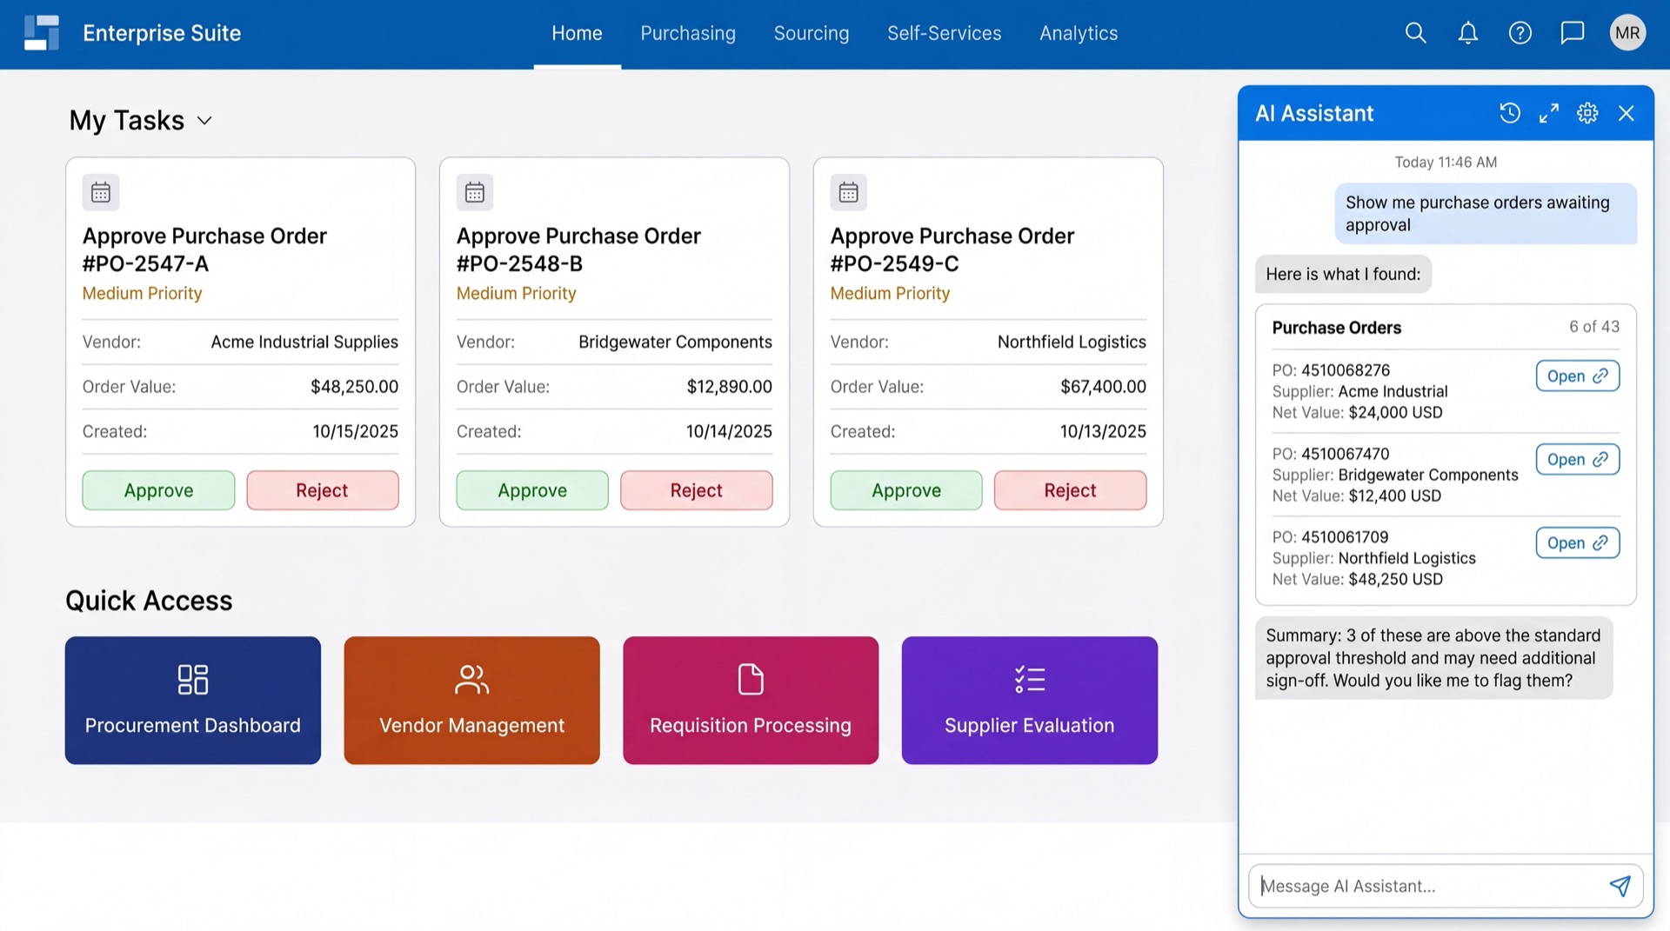The height and width of the screenshot is (931, 1670).
Task: Open PO 4510067470 from assistant results
Action: pos(1578,459)
